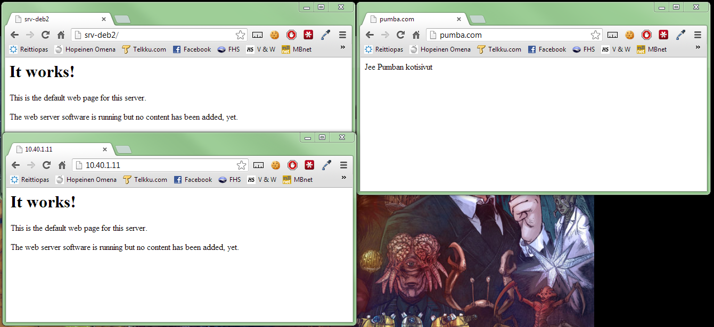
Task: Open eyedropper extension in pumba.com window
Action: (680, 35)
